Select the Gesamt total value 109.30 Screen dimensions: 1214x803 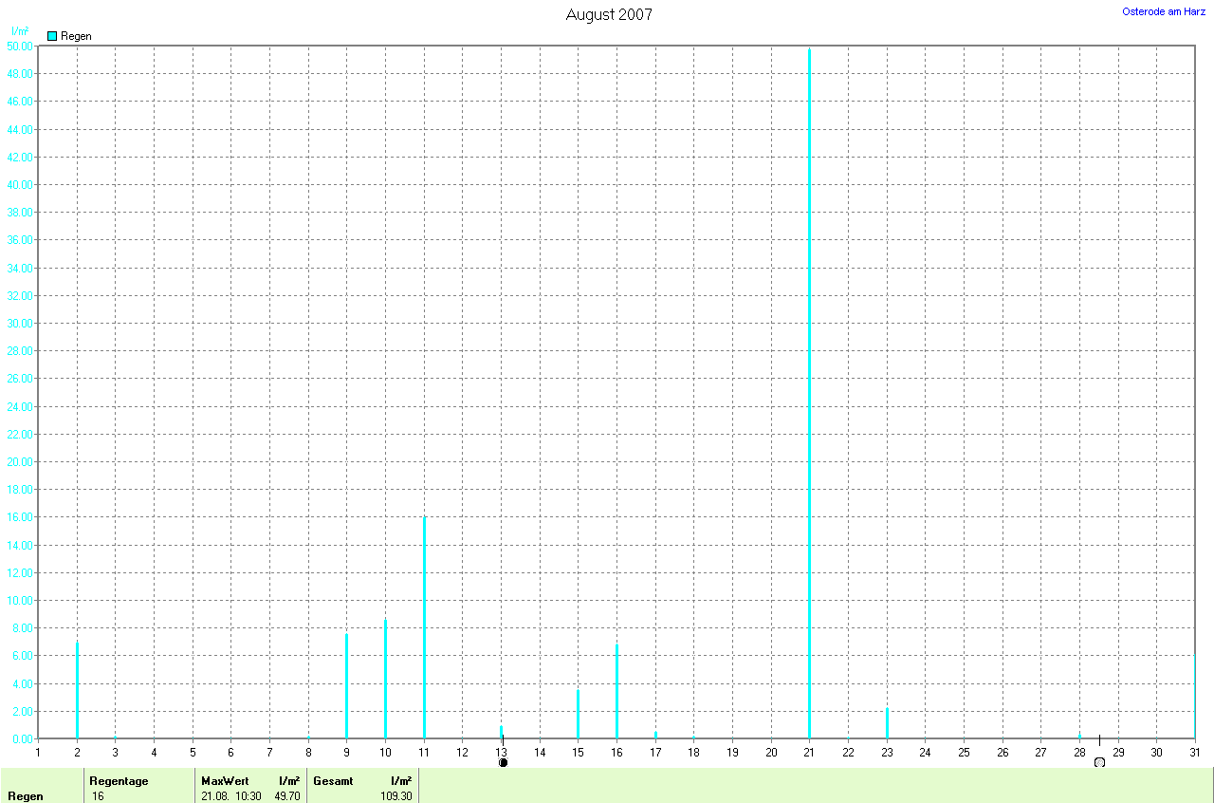pos(396,796)
